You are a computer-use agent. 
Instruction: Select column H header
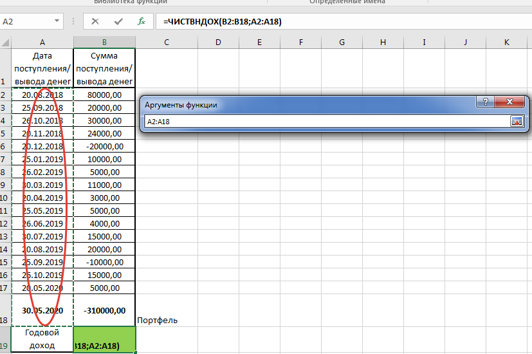click(x=383, y=42)
